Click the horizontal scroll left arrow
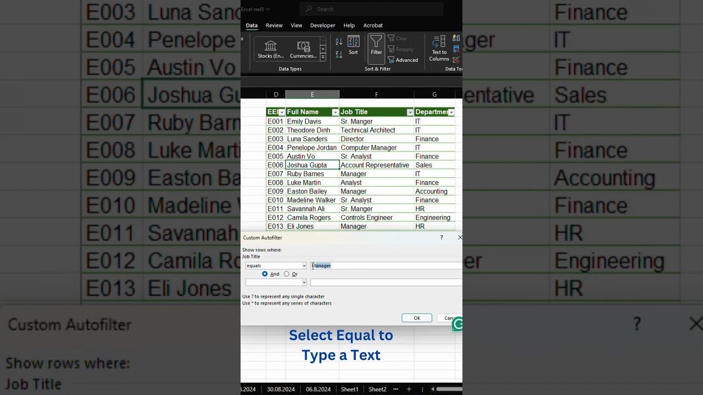 click(x=433, y=389)
